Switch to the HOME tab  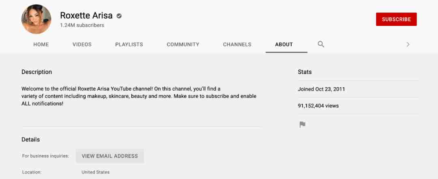(x=41, y=44)
